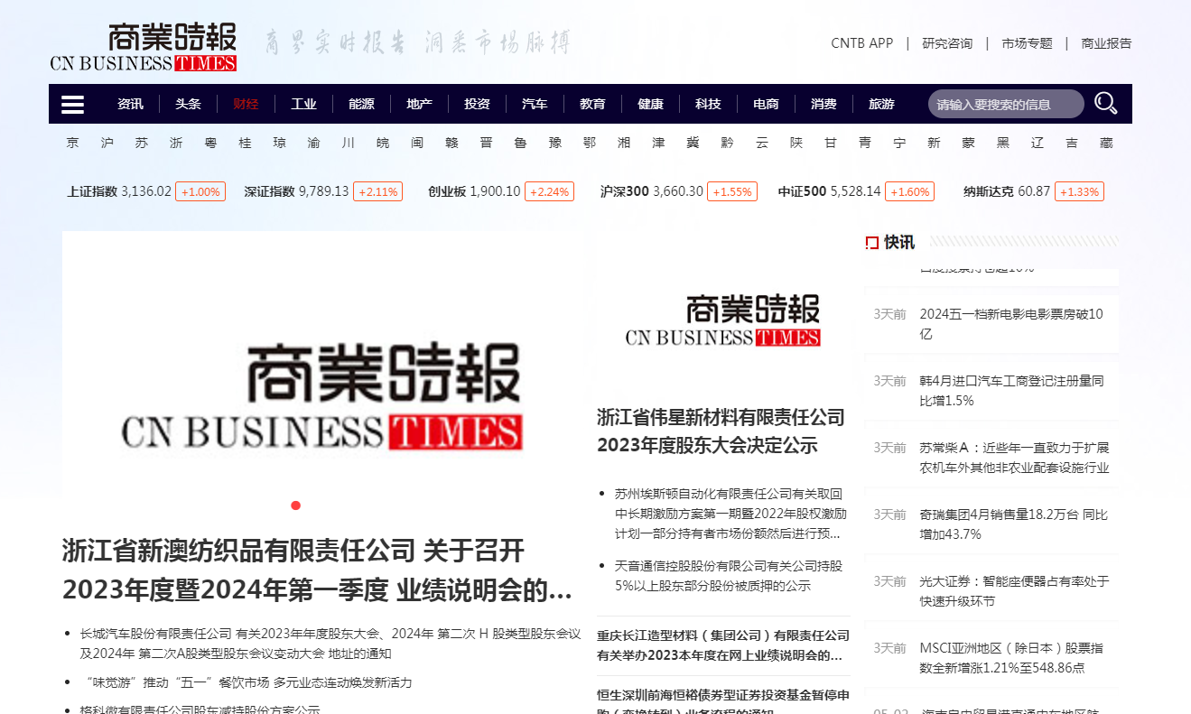Open the 韩4月进口汽车 flash news
1191x714 pixels.
click(x=1011, y=391)
